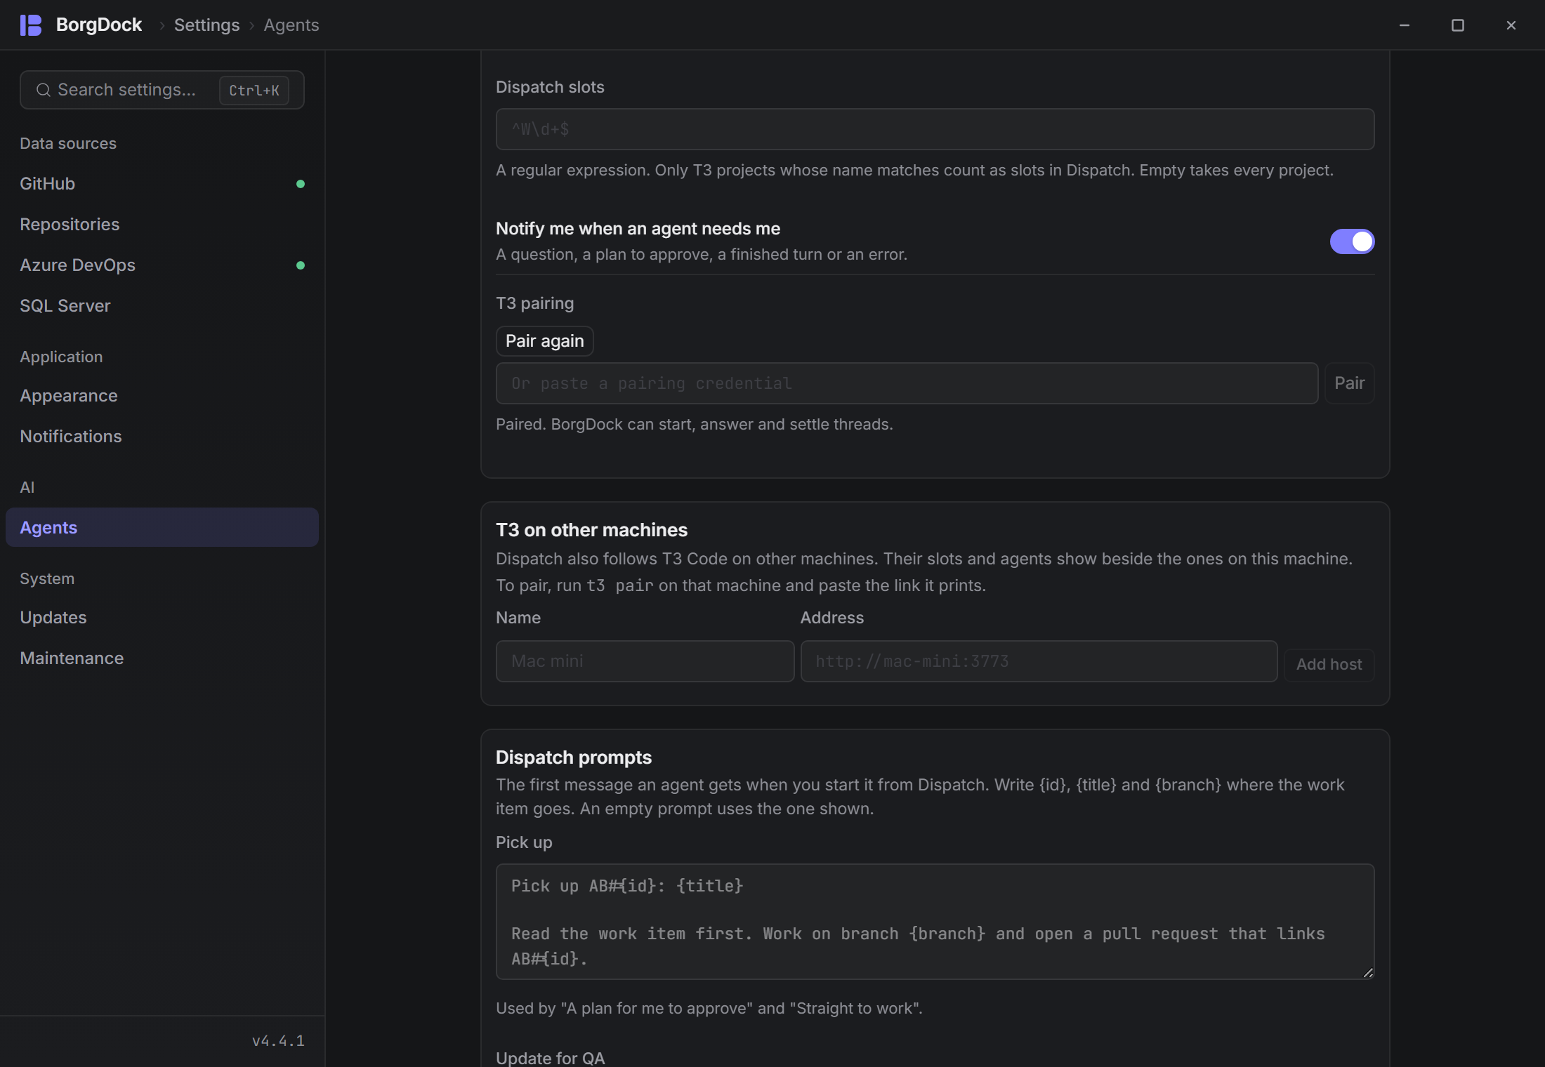This screenshot has height=1067, width=1545.
Task: Select the Agents sidebar item
Action: [162, 528]
